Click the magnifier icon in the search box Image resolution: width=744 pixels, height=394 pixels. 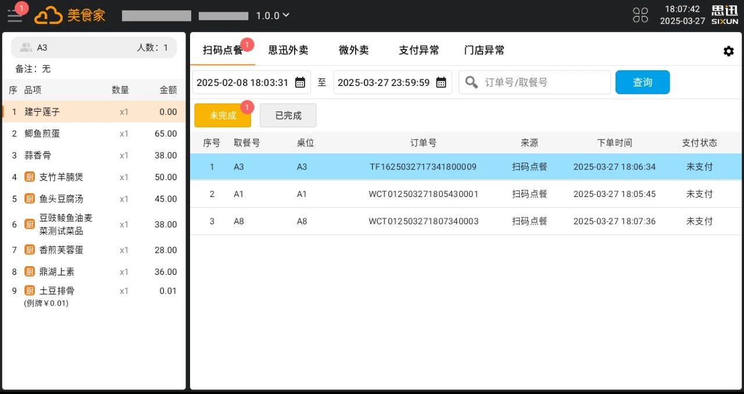point(471,82)
